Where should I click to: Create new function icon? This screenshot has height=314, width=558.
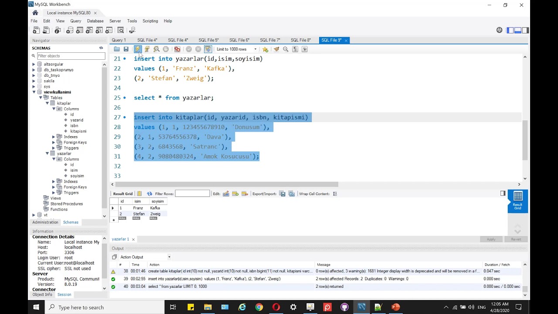[x=110, y=30]
